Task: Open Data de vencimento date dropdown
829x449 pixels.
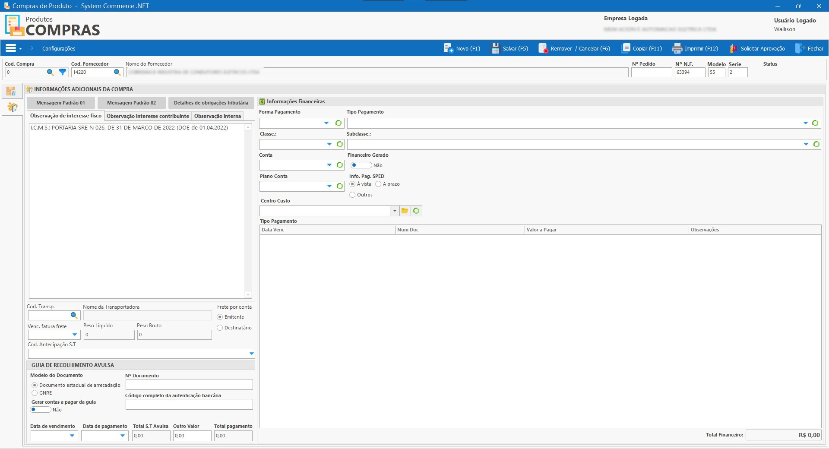Action: coord(72,436)
